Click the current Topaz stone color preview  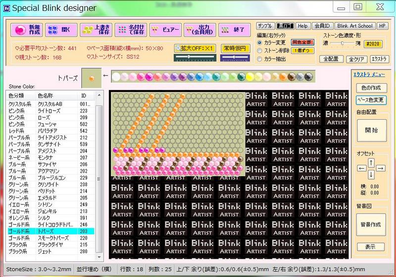tap(92, 78)
